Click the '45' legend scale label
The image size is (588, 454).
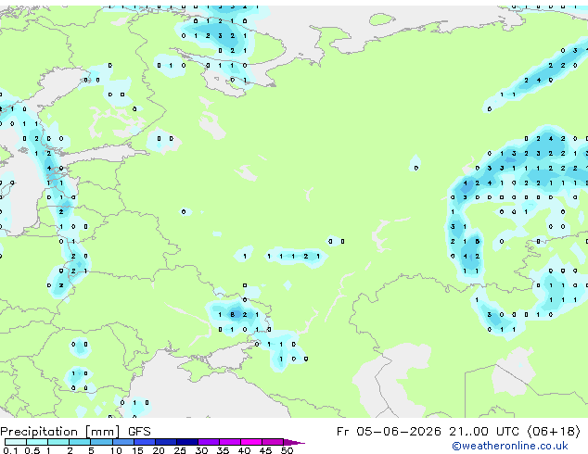tap(265, 450)
